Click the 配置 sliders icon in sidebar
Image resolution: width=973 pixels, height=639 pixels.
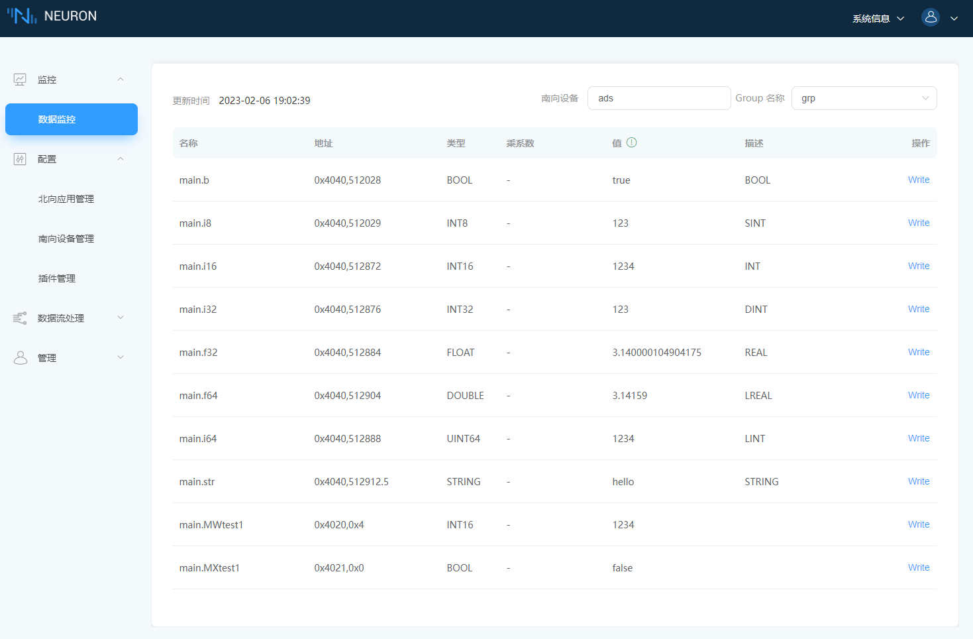(21, 158)
